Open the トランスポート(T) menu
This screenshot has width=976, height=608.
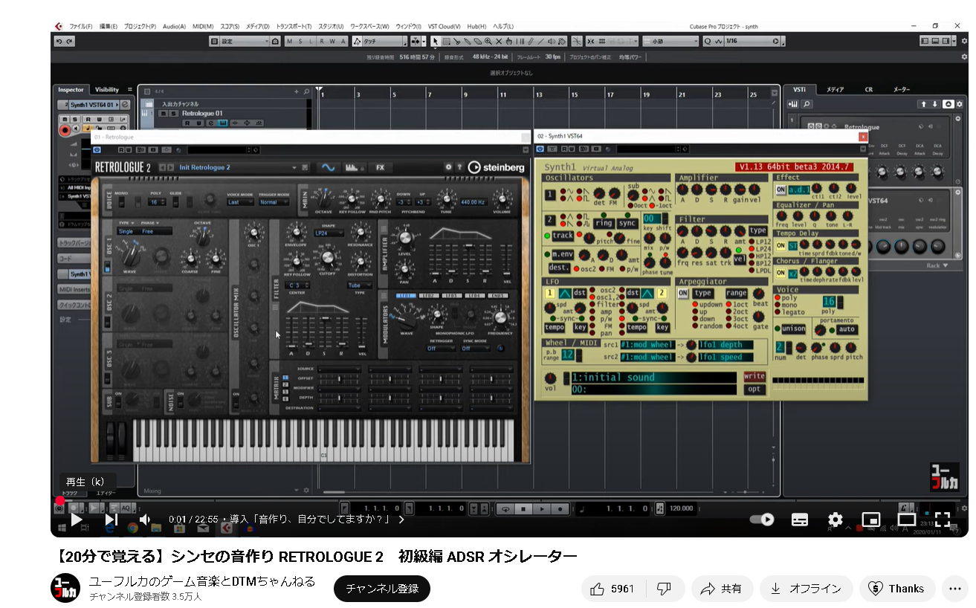[294, 27]
